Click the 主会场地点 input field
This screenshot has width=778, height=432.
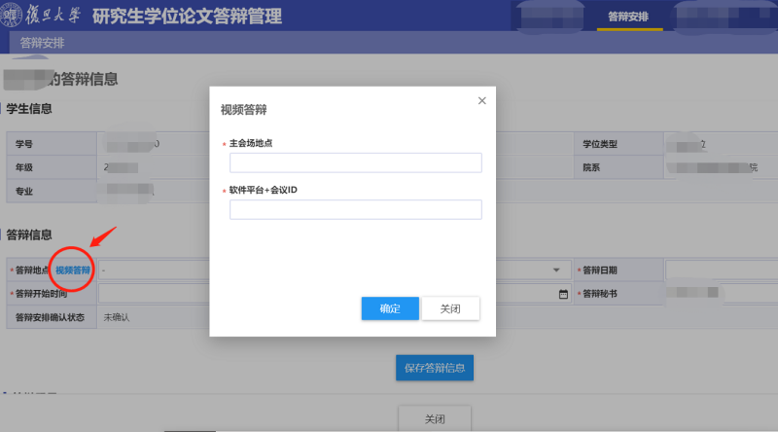pos(355,162)
